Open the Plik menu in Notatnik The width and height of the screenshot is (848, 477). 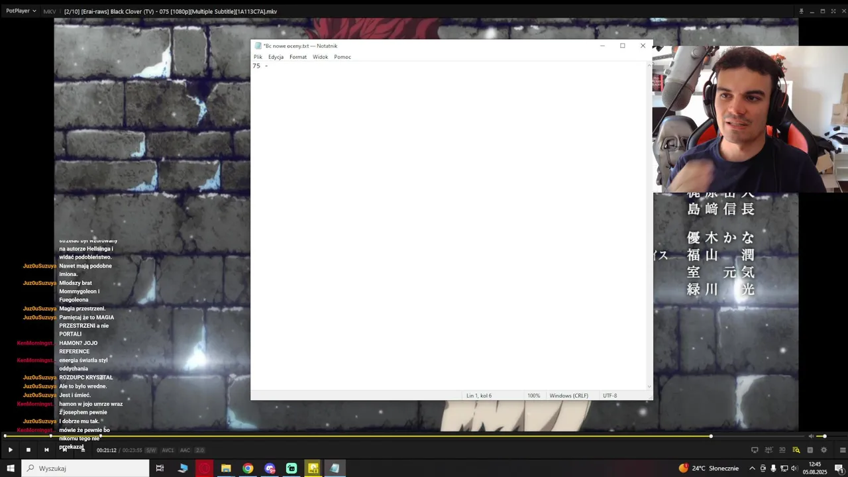258,57
